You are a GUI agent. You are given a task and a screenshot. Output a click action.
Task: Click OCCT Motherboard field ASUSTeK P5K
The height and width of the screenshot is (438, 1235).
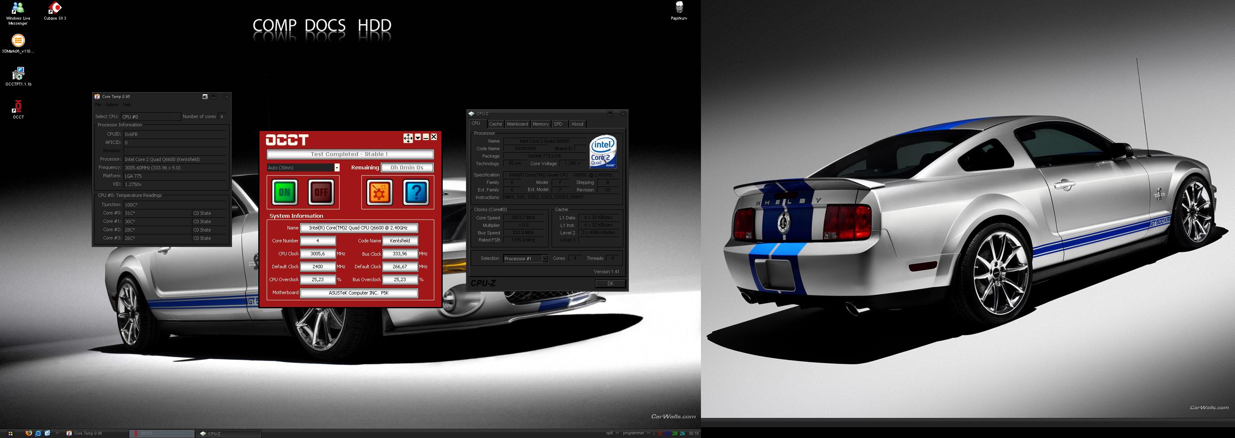coord(359,293)
